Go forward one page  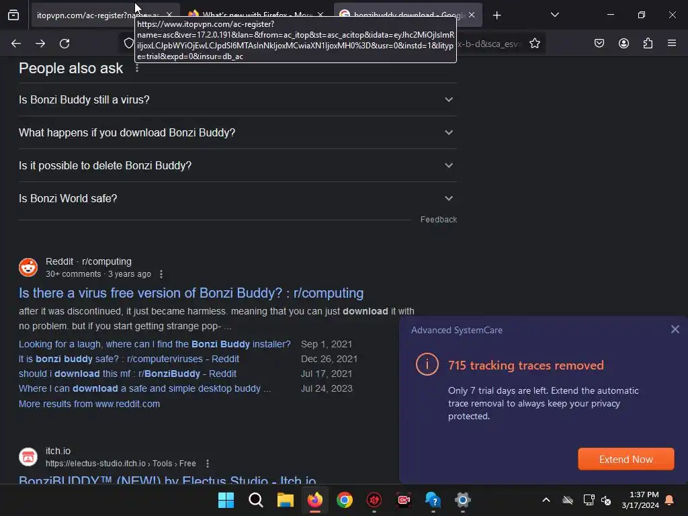coord(40,44)
